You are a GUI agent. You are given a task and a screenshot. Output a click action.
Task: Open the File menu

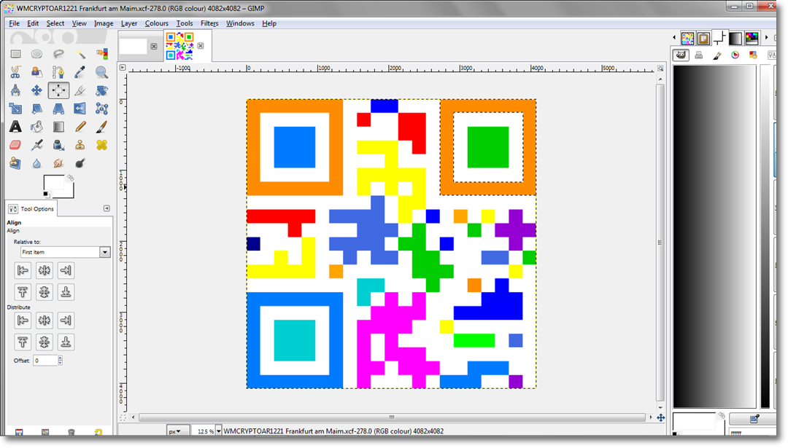click(x=14, y=23)
